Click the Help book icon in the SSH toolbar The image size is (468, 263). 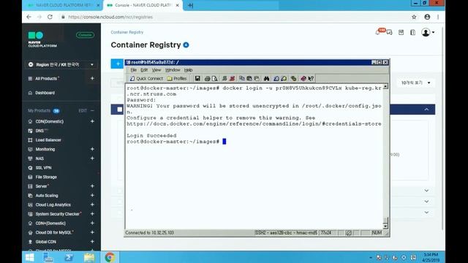(x=303, y=78)
